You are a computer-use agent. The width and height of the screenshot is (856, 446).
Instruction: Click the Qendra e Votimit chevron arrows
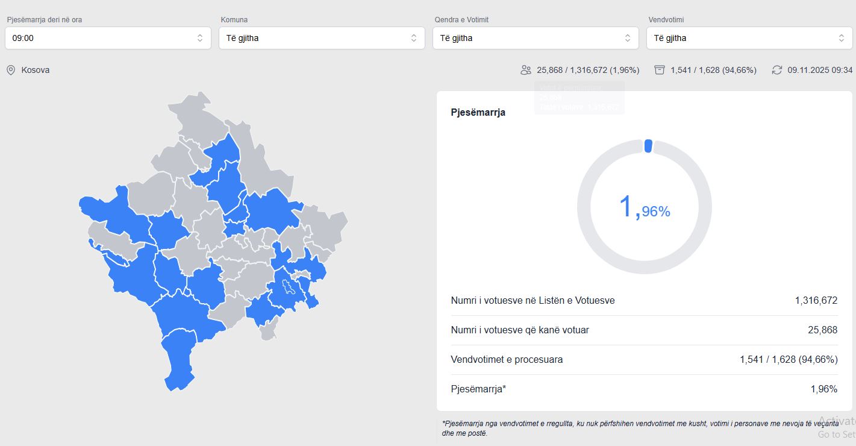coord(627,38)
